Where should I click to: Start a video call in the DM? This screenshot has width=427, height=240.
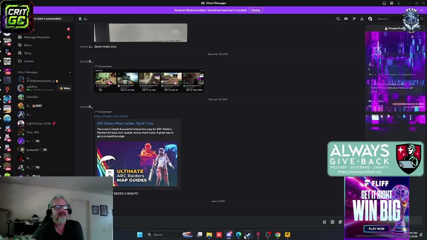point(346,19)
